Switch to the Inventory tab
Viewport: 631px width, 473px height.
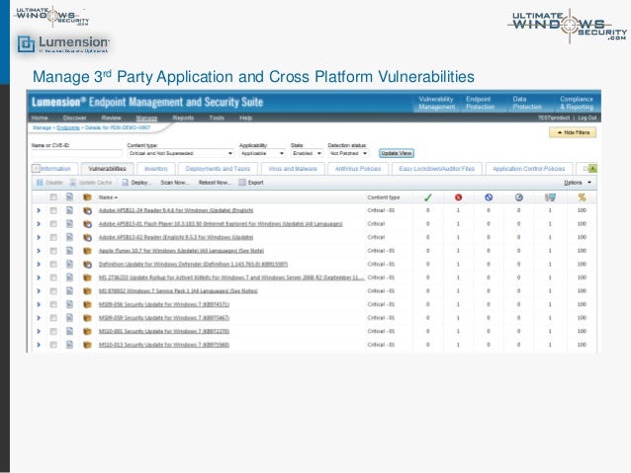pos(155,169)
